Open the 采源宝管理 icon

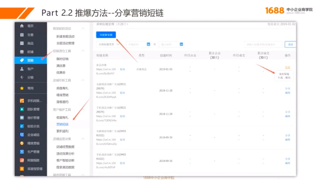[x=22, y=169]
